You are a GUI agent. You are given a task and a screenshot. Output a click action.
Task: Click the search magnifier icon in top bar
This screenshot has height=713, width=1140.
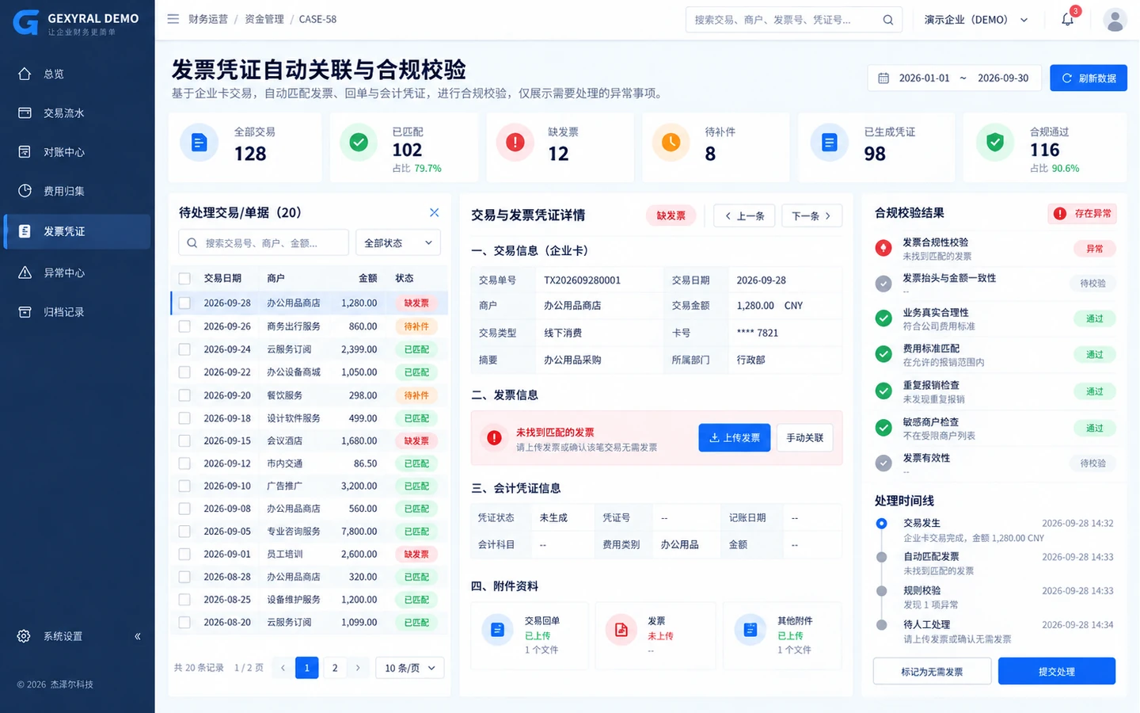pyautogui.click(x=887, y=20)
